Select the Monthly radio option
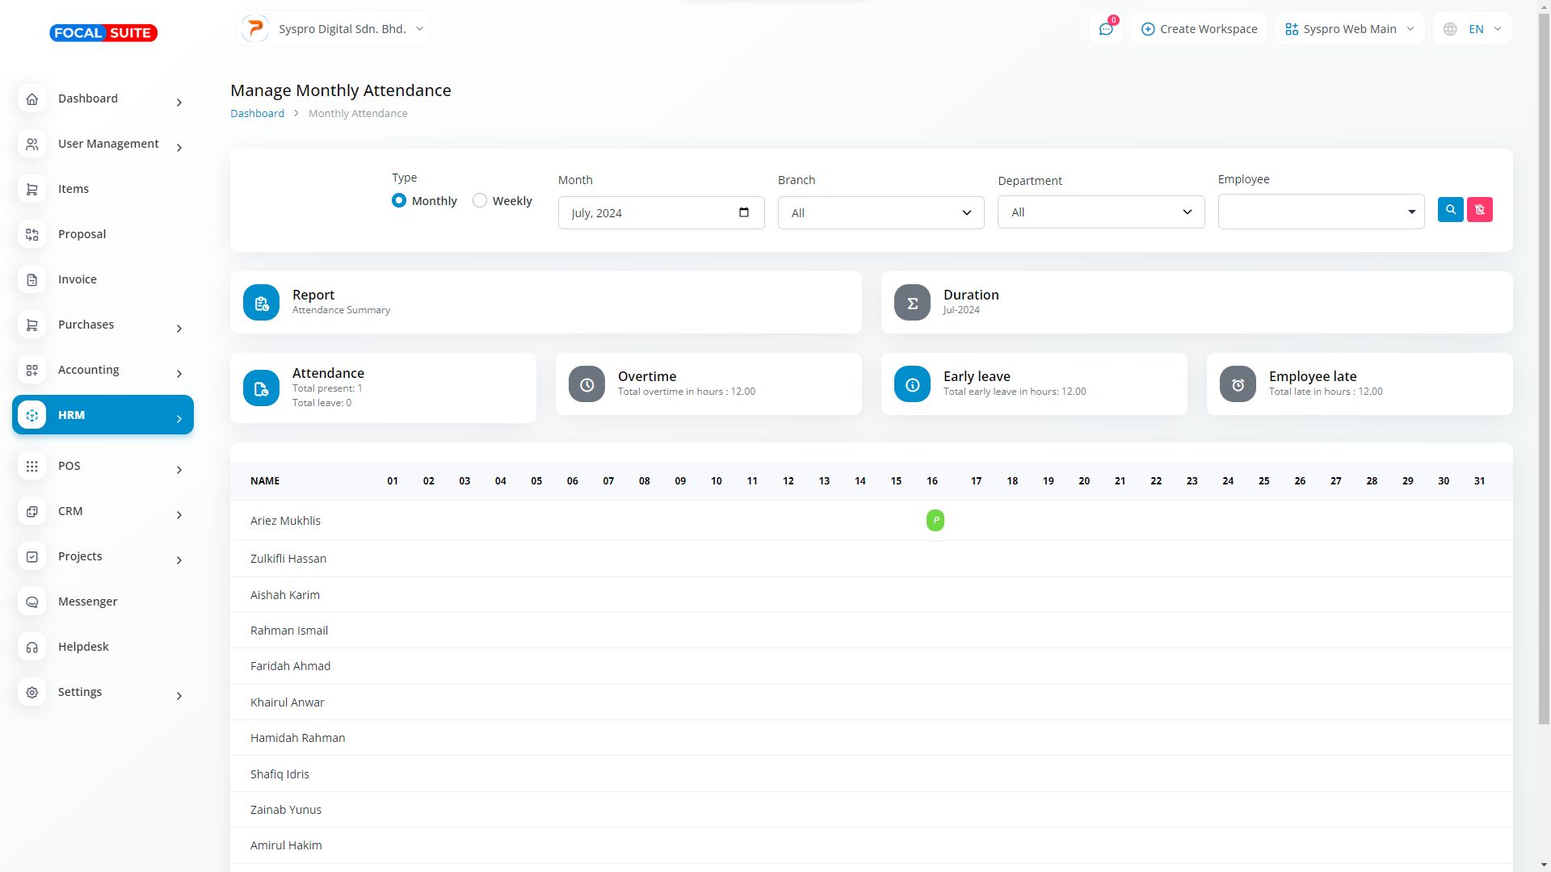This screenshot has height=872, width=1551. (399, 200)
